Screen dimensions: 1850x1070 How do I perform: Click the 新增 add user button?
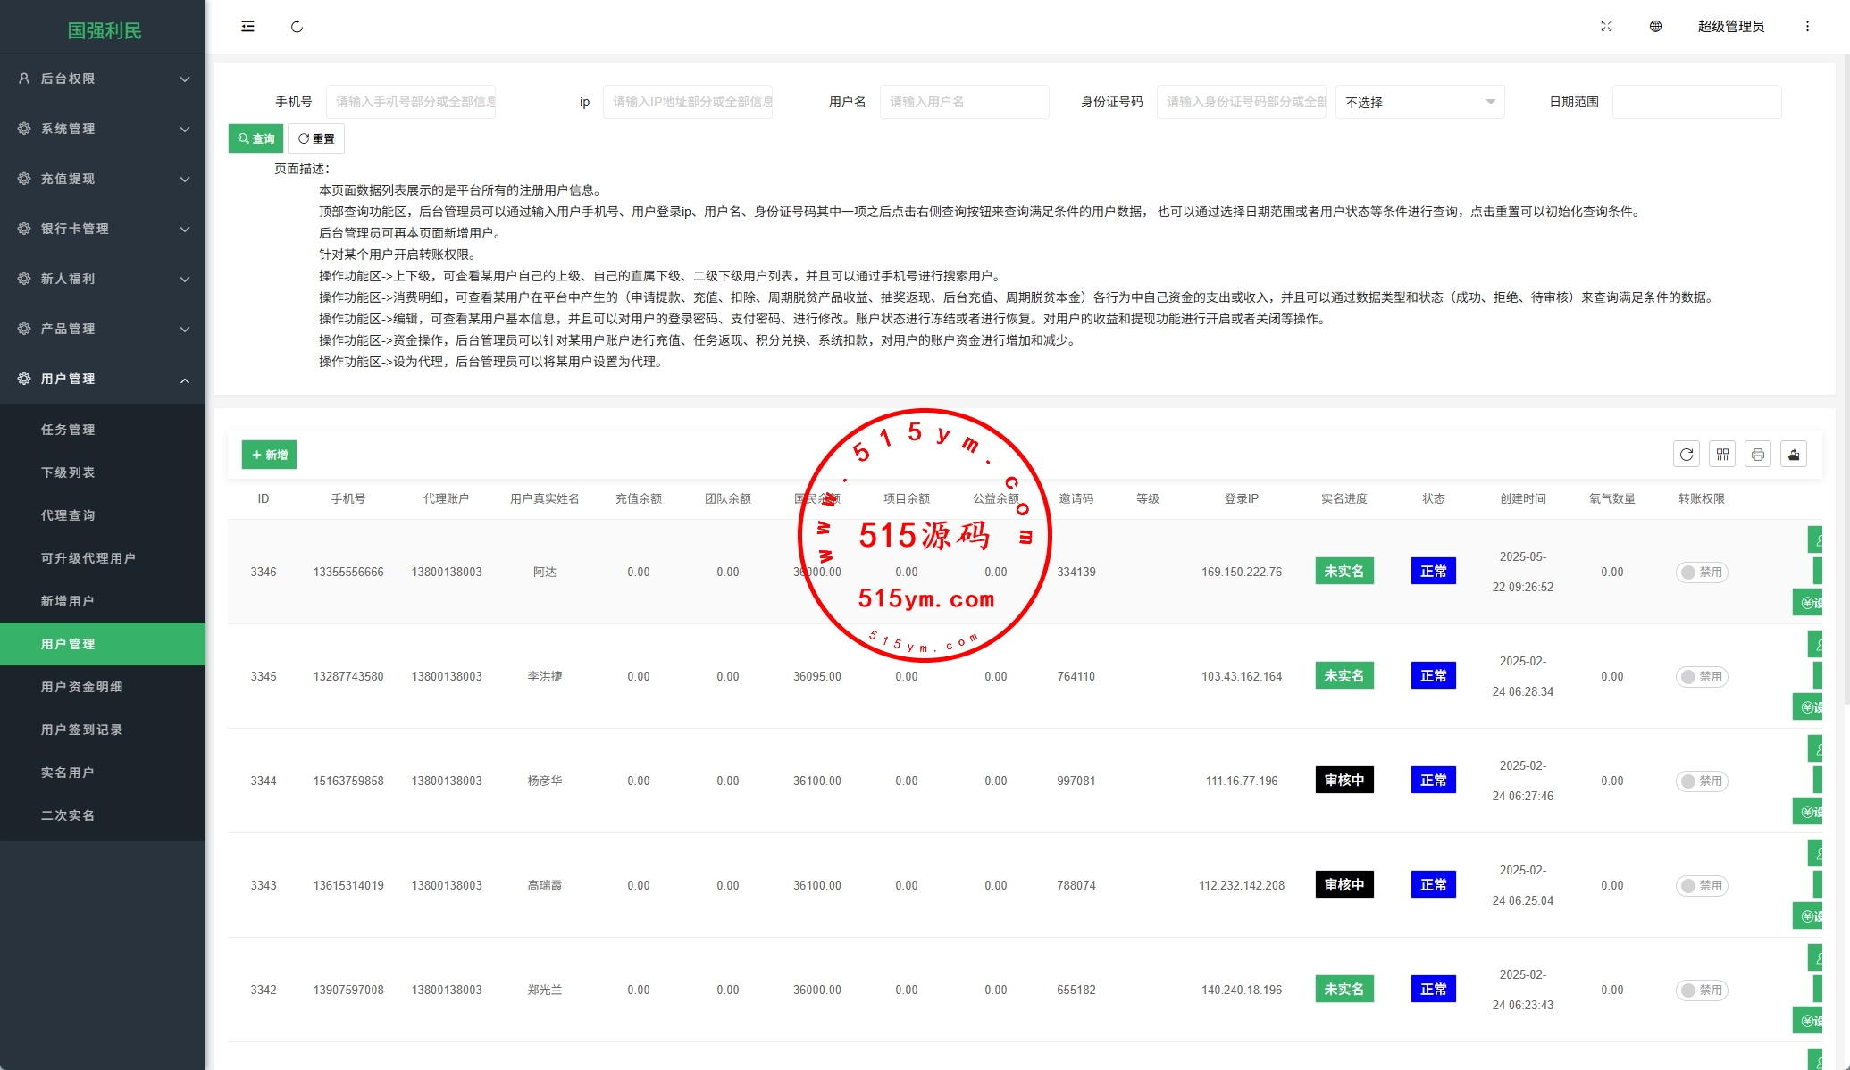coord(269,455)
